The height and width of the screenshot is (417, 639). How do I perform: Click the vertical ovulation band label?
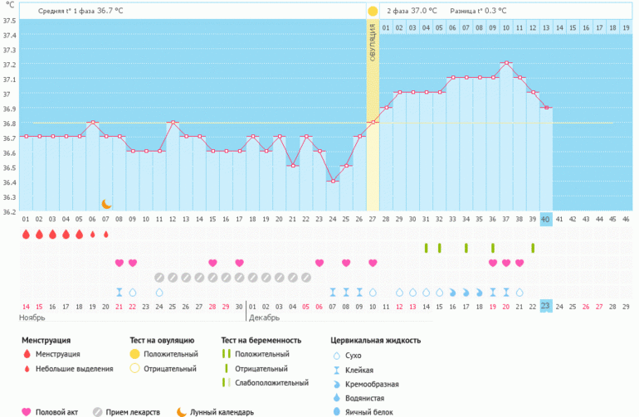click(x=373, y=41)
